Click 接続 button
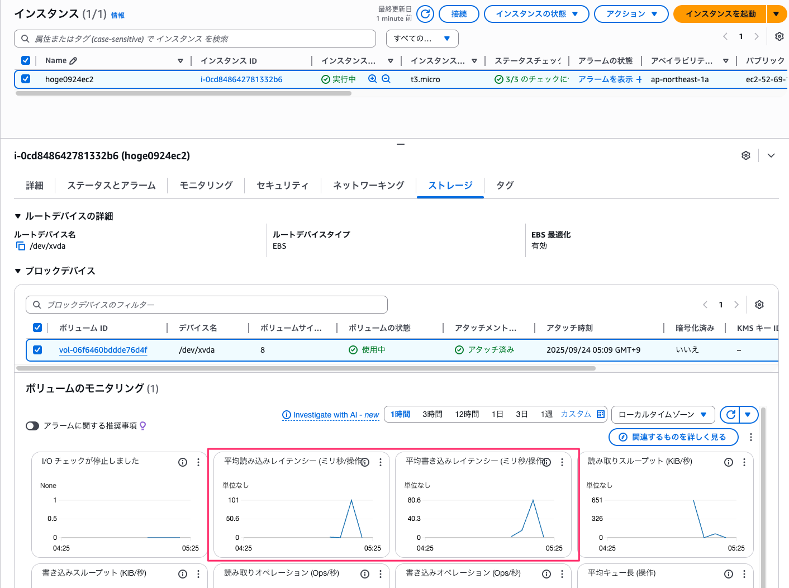Image resolution: width=789 pixels, height=588 pixels. coord(459,14)
